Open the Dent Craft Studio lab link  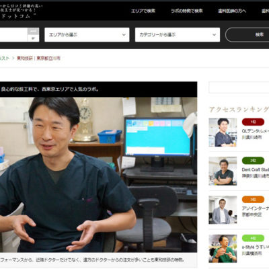click(256, 169)
